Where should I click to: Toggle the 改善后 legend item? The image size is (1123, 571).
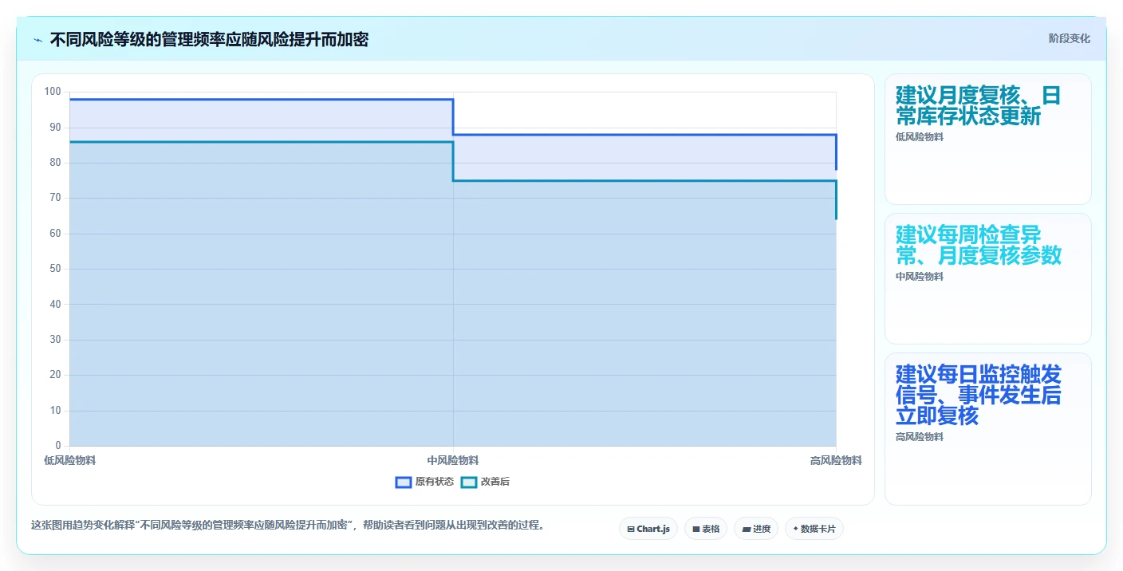click(485, 482)
